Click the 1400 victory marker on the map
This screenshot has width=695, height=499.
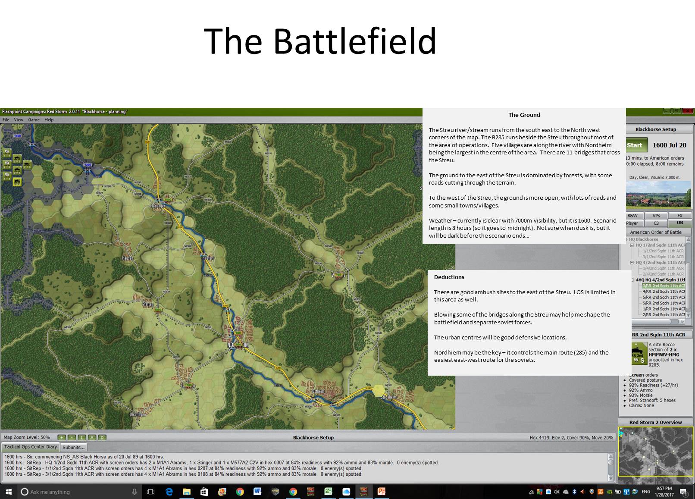coord(17,136)
